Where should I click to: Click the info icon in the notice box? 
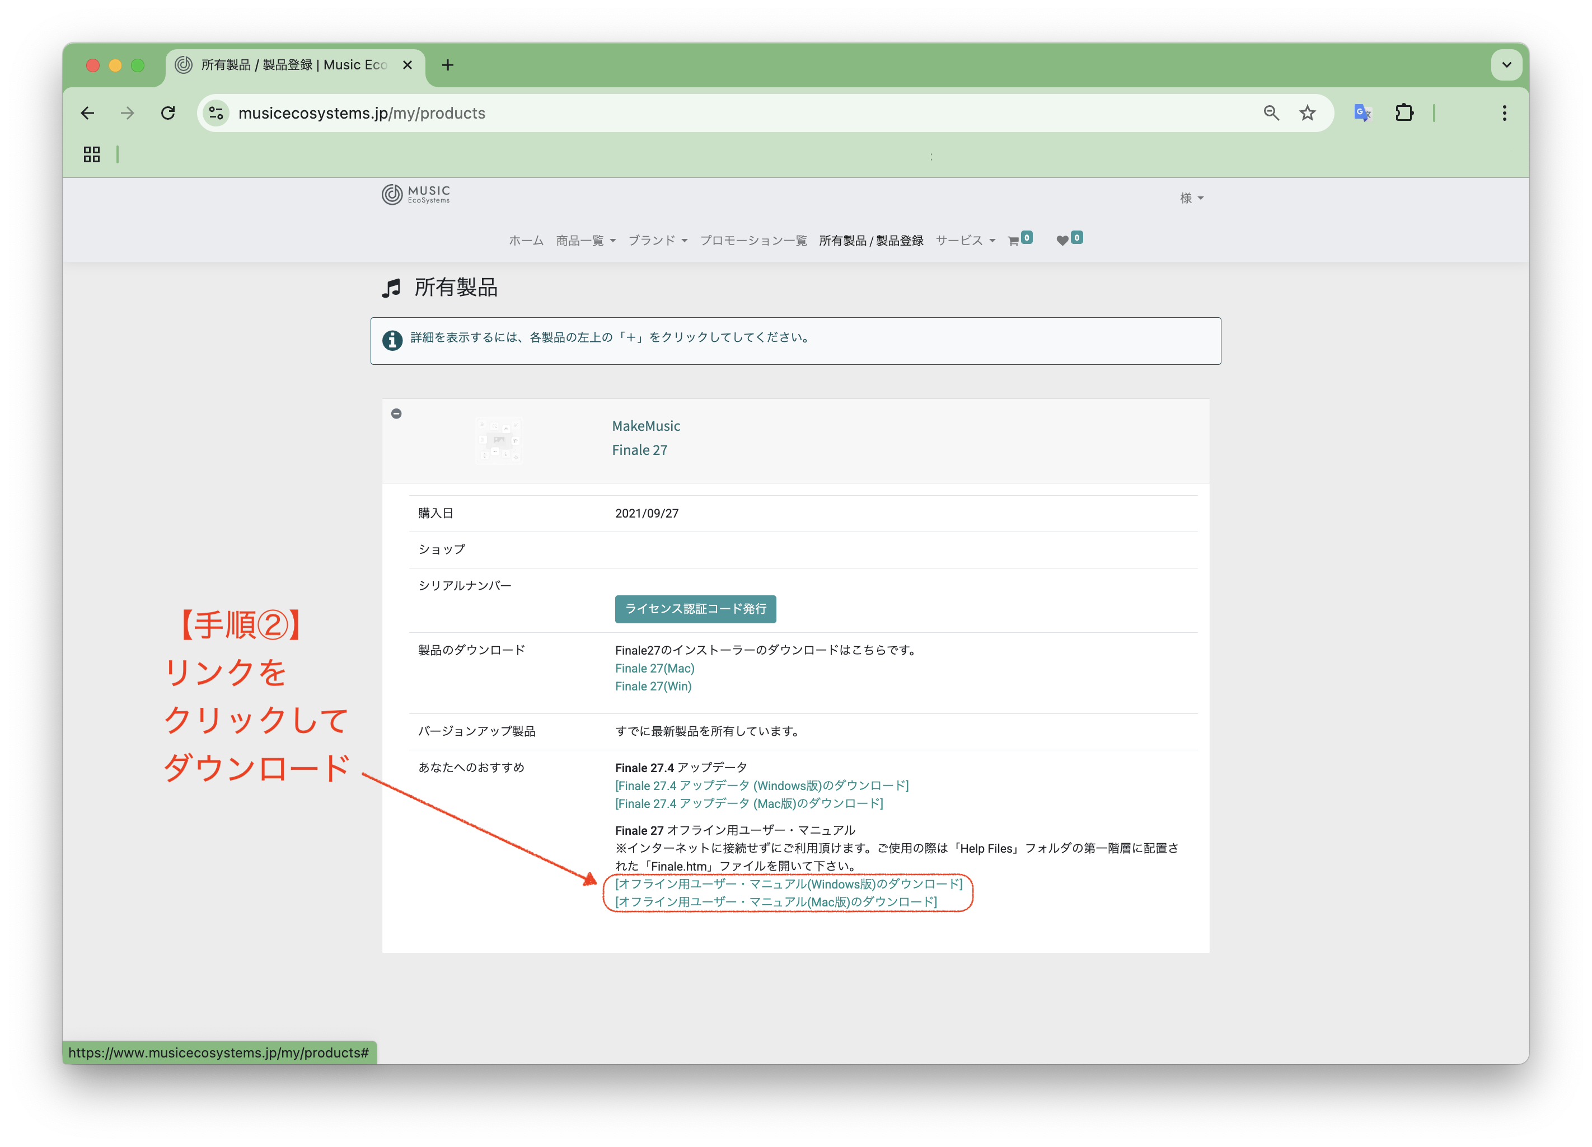pyautogui.click(x=392, y=340)
